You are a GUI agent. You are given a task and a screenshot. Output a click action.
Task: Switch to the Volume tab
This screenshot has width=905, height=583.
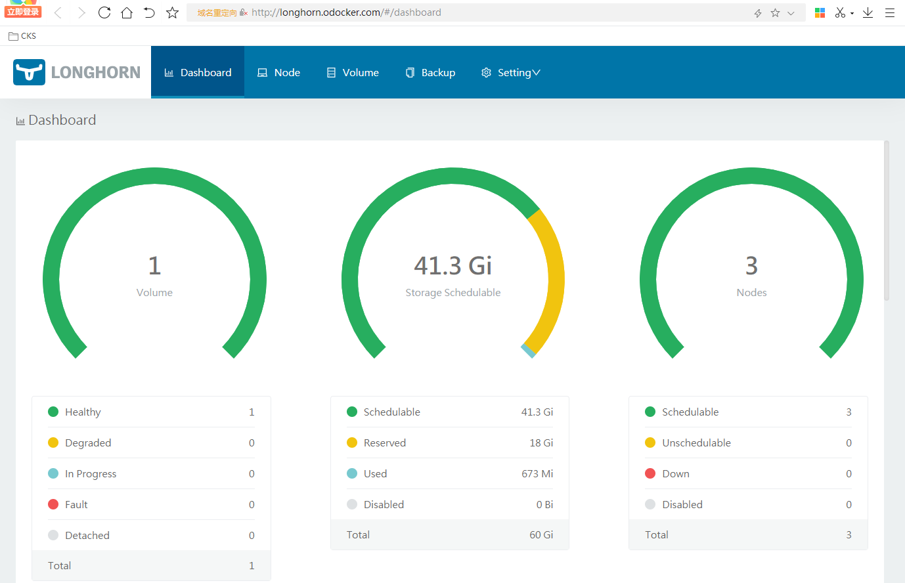353,72
